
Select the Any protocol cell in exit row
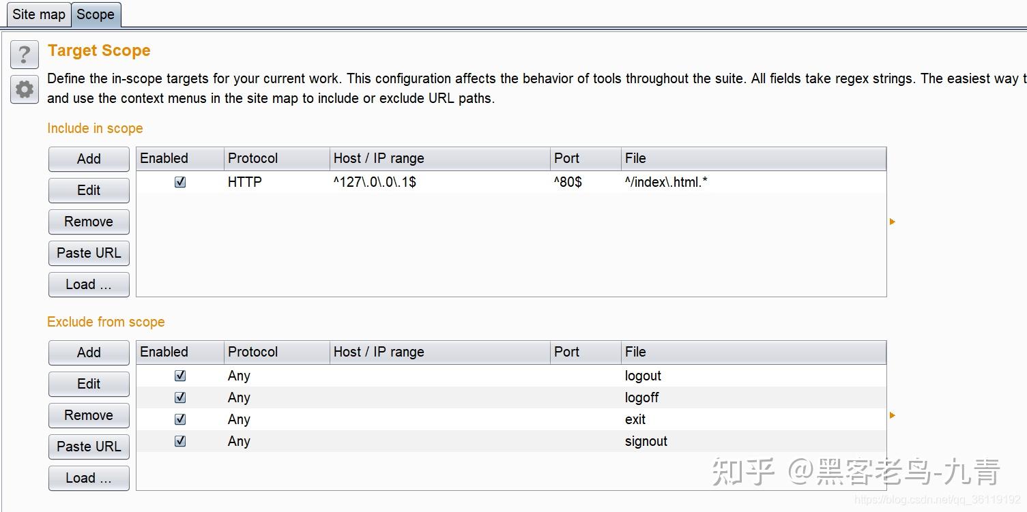click(x=277, y=419)
